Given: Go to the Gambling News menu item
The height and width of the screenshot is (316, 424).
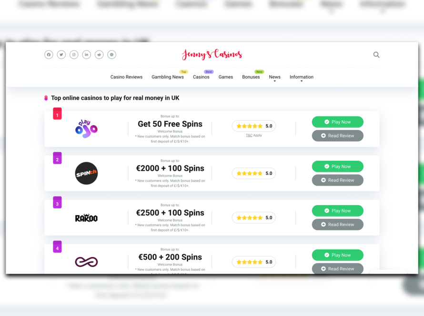Looking at the screenshot, I should (168, 77).
